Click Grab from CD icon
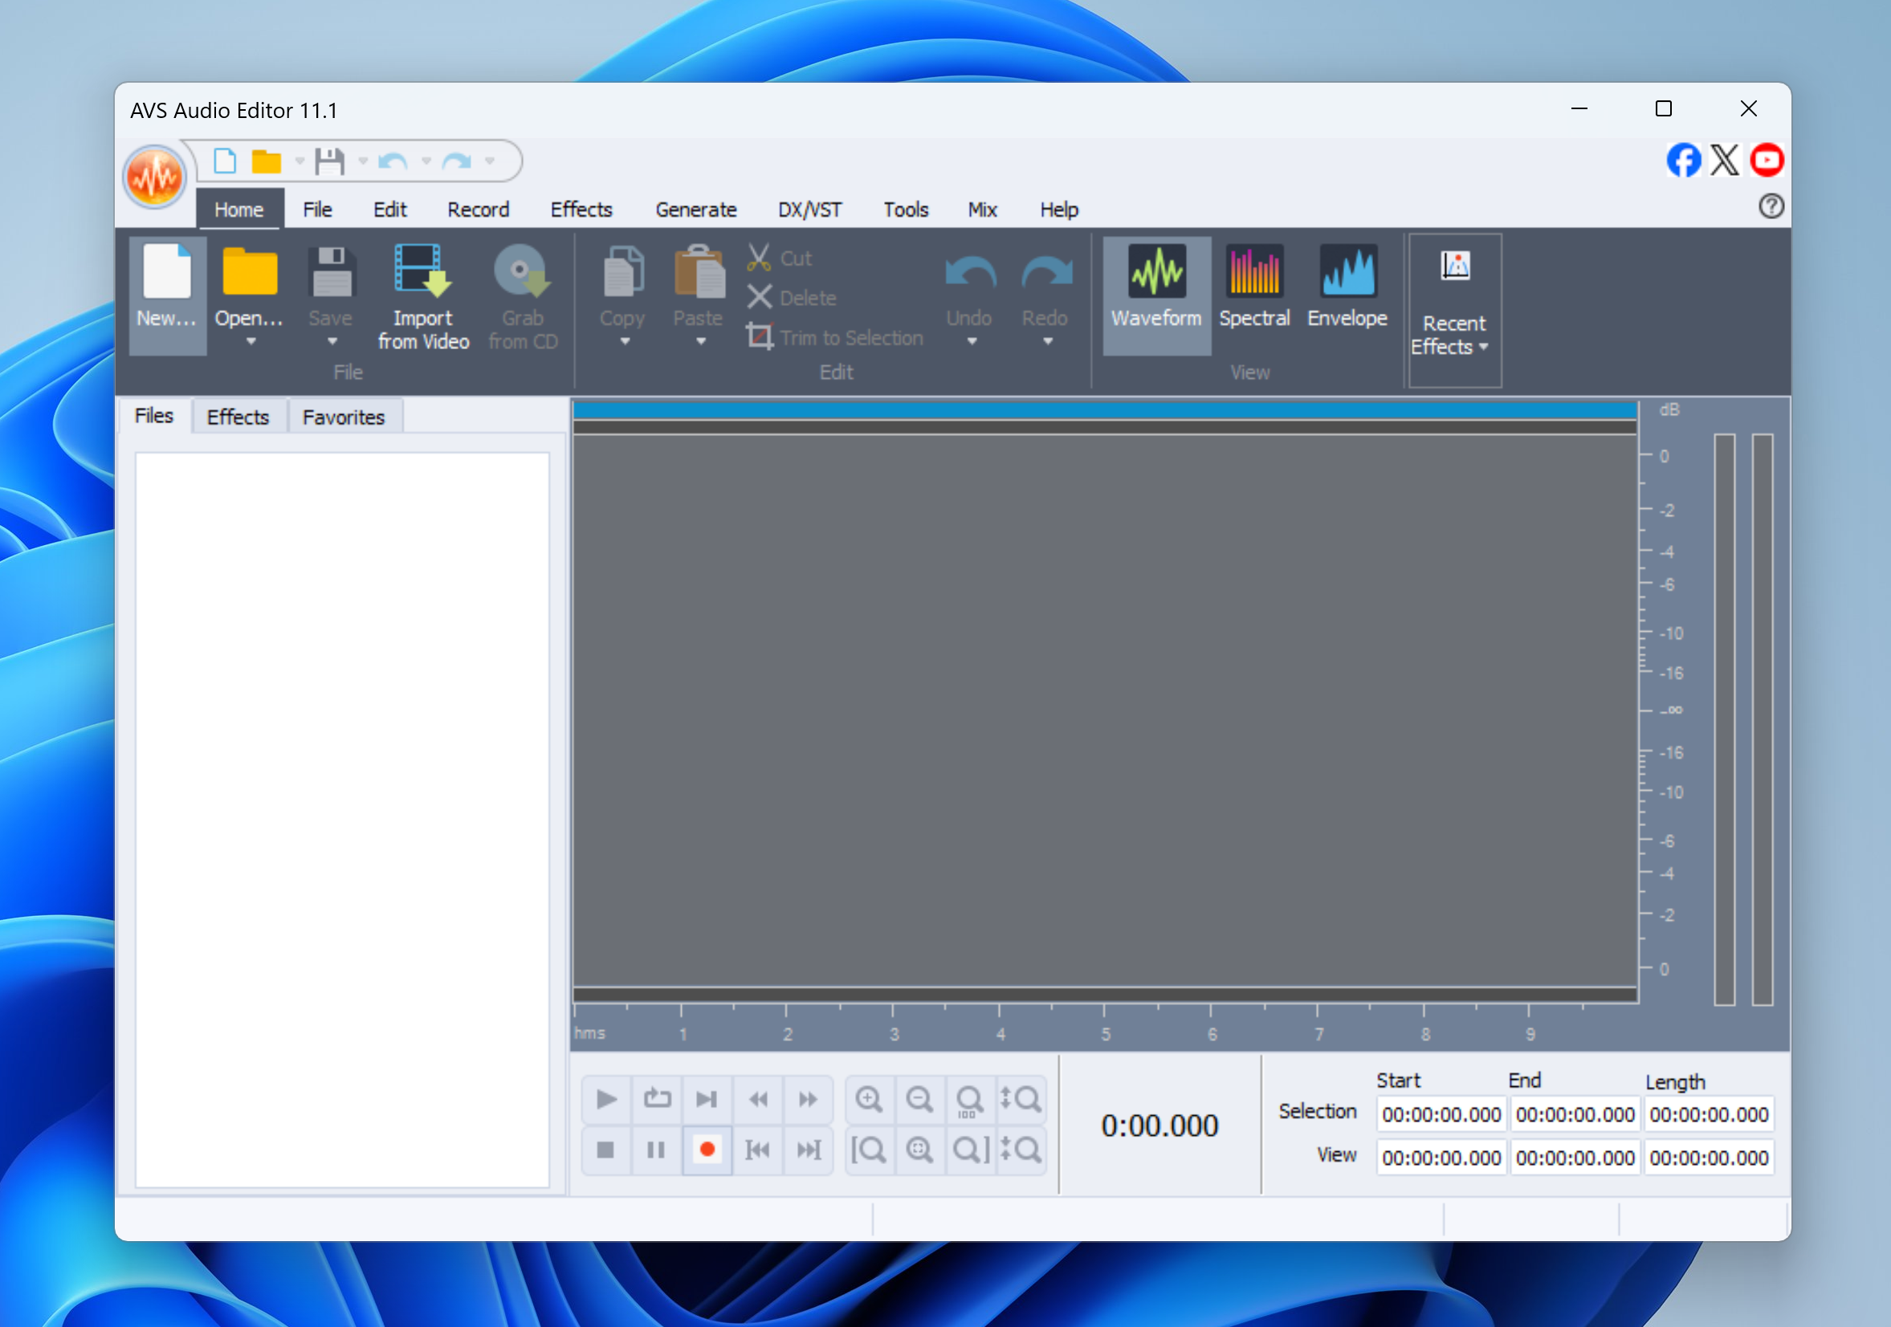Viewport: 1891px width, 1327px height. [x=522, y=271]
